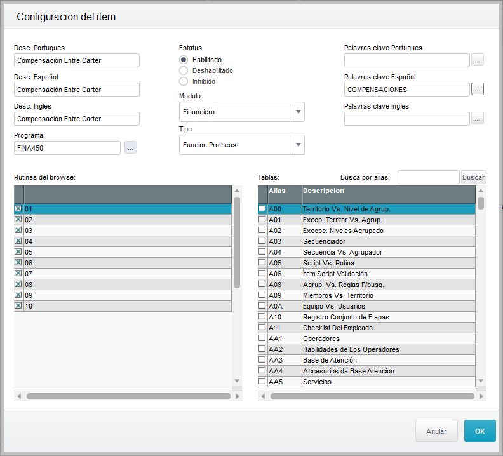503x456 pixels.
Task: Select row 'Checklist Del Empleado'
Action: (366, 328)
